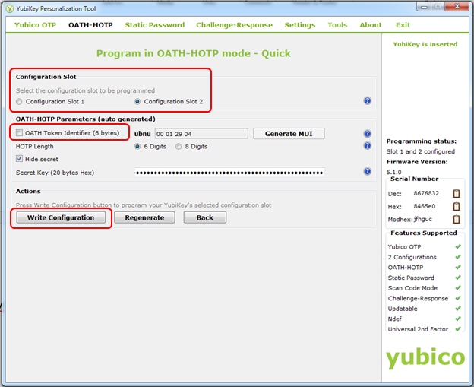Open the Yubico OTP tab

point(36,25)
